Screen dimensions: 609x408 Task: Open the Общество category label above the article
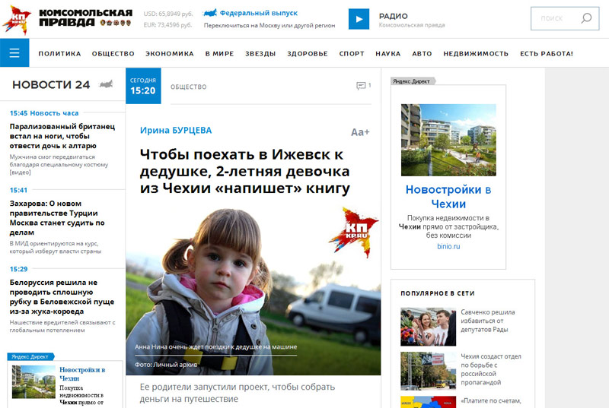[x=188, y=87]
